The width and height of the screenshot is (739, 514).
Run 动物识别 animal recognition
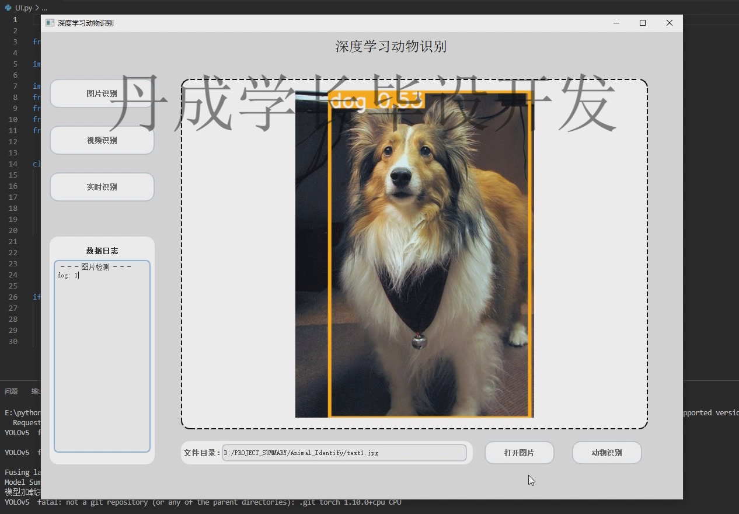click(607, 453)
